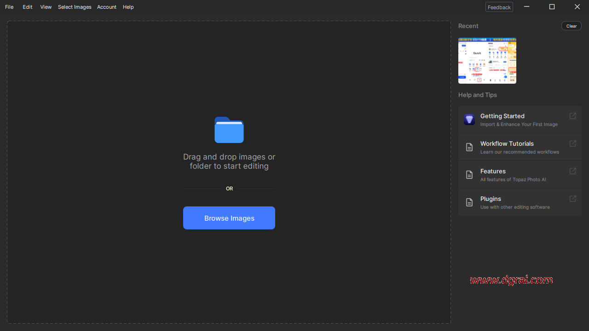The height and width of the screenshot is (331, 589).
Task: Open external link icon for Features
Action: (573, 171)
